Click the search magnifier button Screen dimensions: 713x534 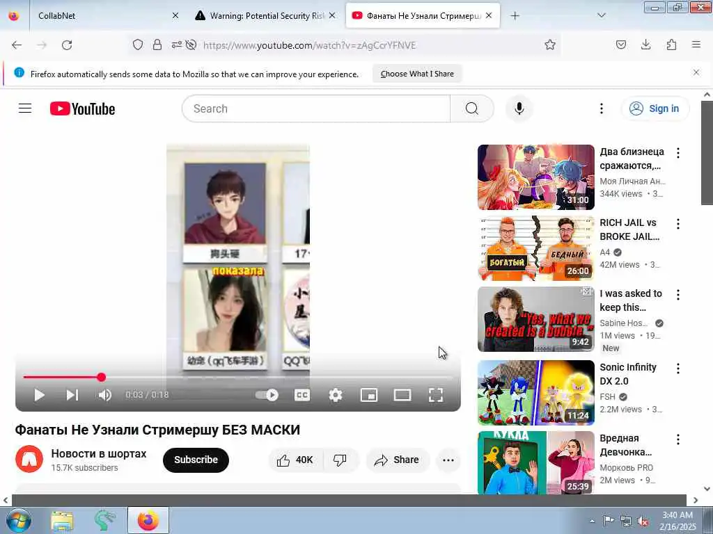[472, 108]
